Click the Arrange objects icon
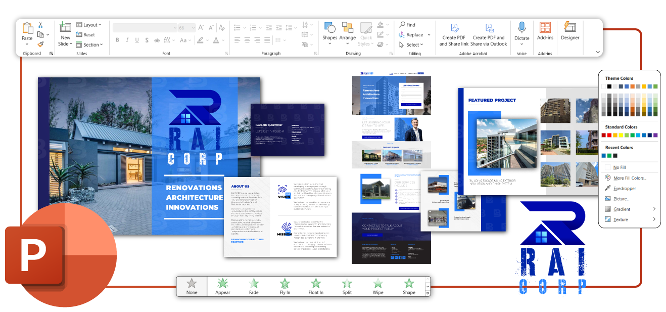Viewport: 666px width, 312px height. 347,31
